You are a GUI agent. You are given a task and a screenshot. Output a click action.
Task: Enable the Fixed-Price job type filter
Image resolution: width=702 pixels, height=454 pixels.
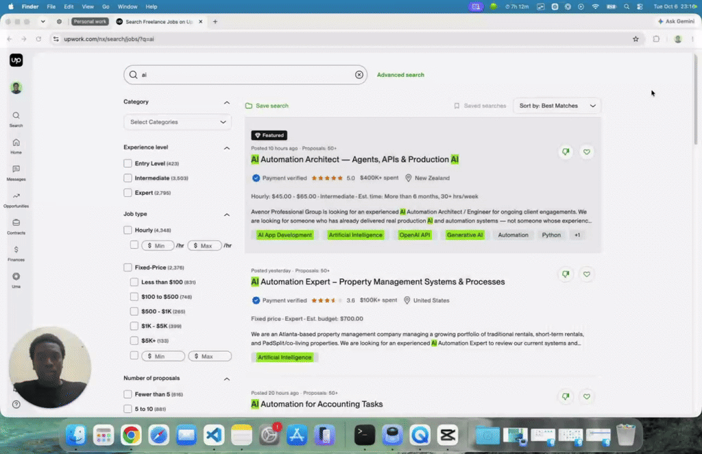[x=128, y=267]
